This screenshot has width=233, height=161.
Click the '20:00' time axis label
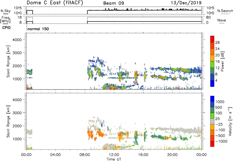coord(172,155)
